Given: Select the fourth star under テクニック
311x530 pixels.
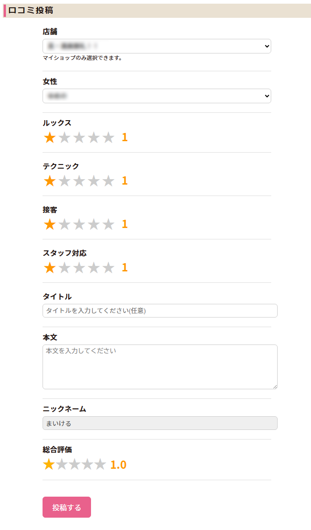Looking at the screenshot, I should coord(94,181).
